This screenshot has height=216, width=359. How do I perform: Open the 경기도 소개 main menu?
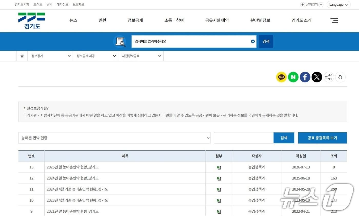(302, 20)
